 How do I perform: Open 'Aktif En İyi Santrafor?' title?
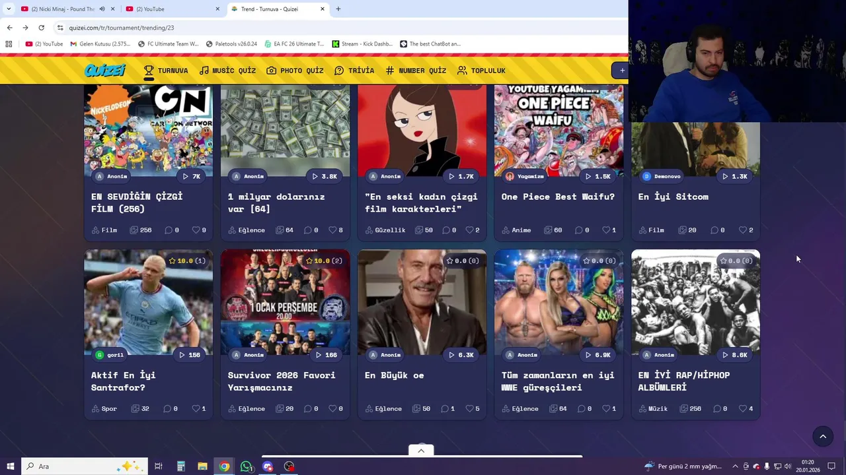(123, 381)
